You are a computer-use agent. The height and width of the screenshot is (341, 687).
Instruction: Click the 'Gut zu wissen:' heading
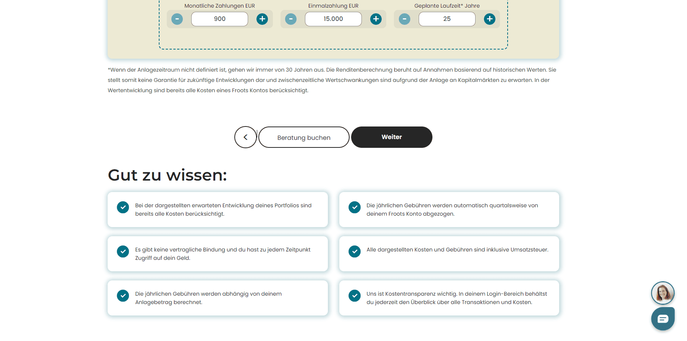point(167,175)
